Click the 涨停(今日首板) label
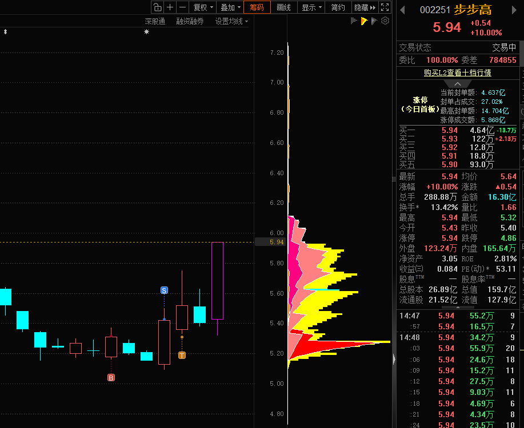 (420, 104)
